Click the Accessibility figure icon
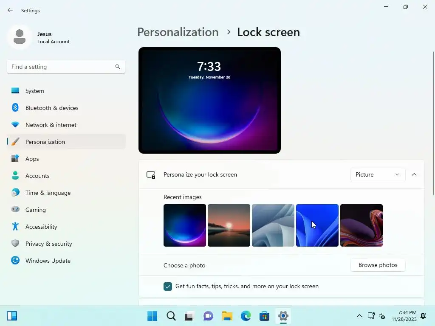This screenshot has width=435, height=326. pyautogui.click(x=15, y=227)
